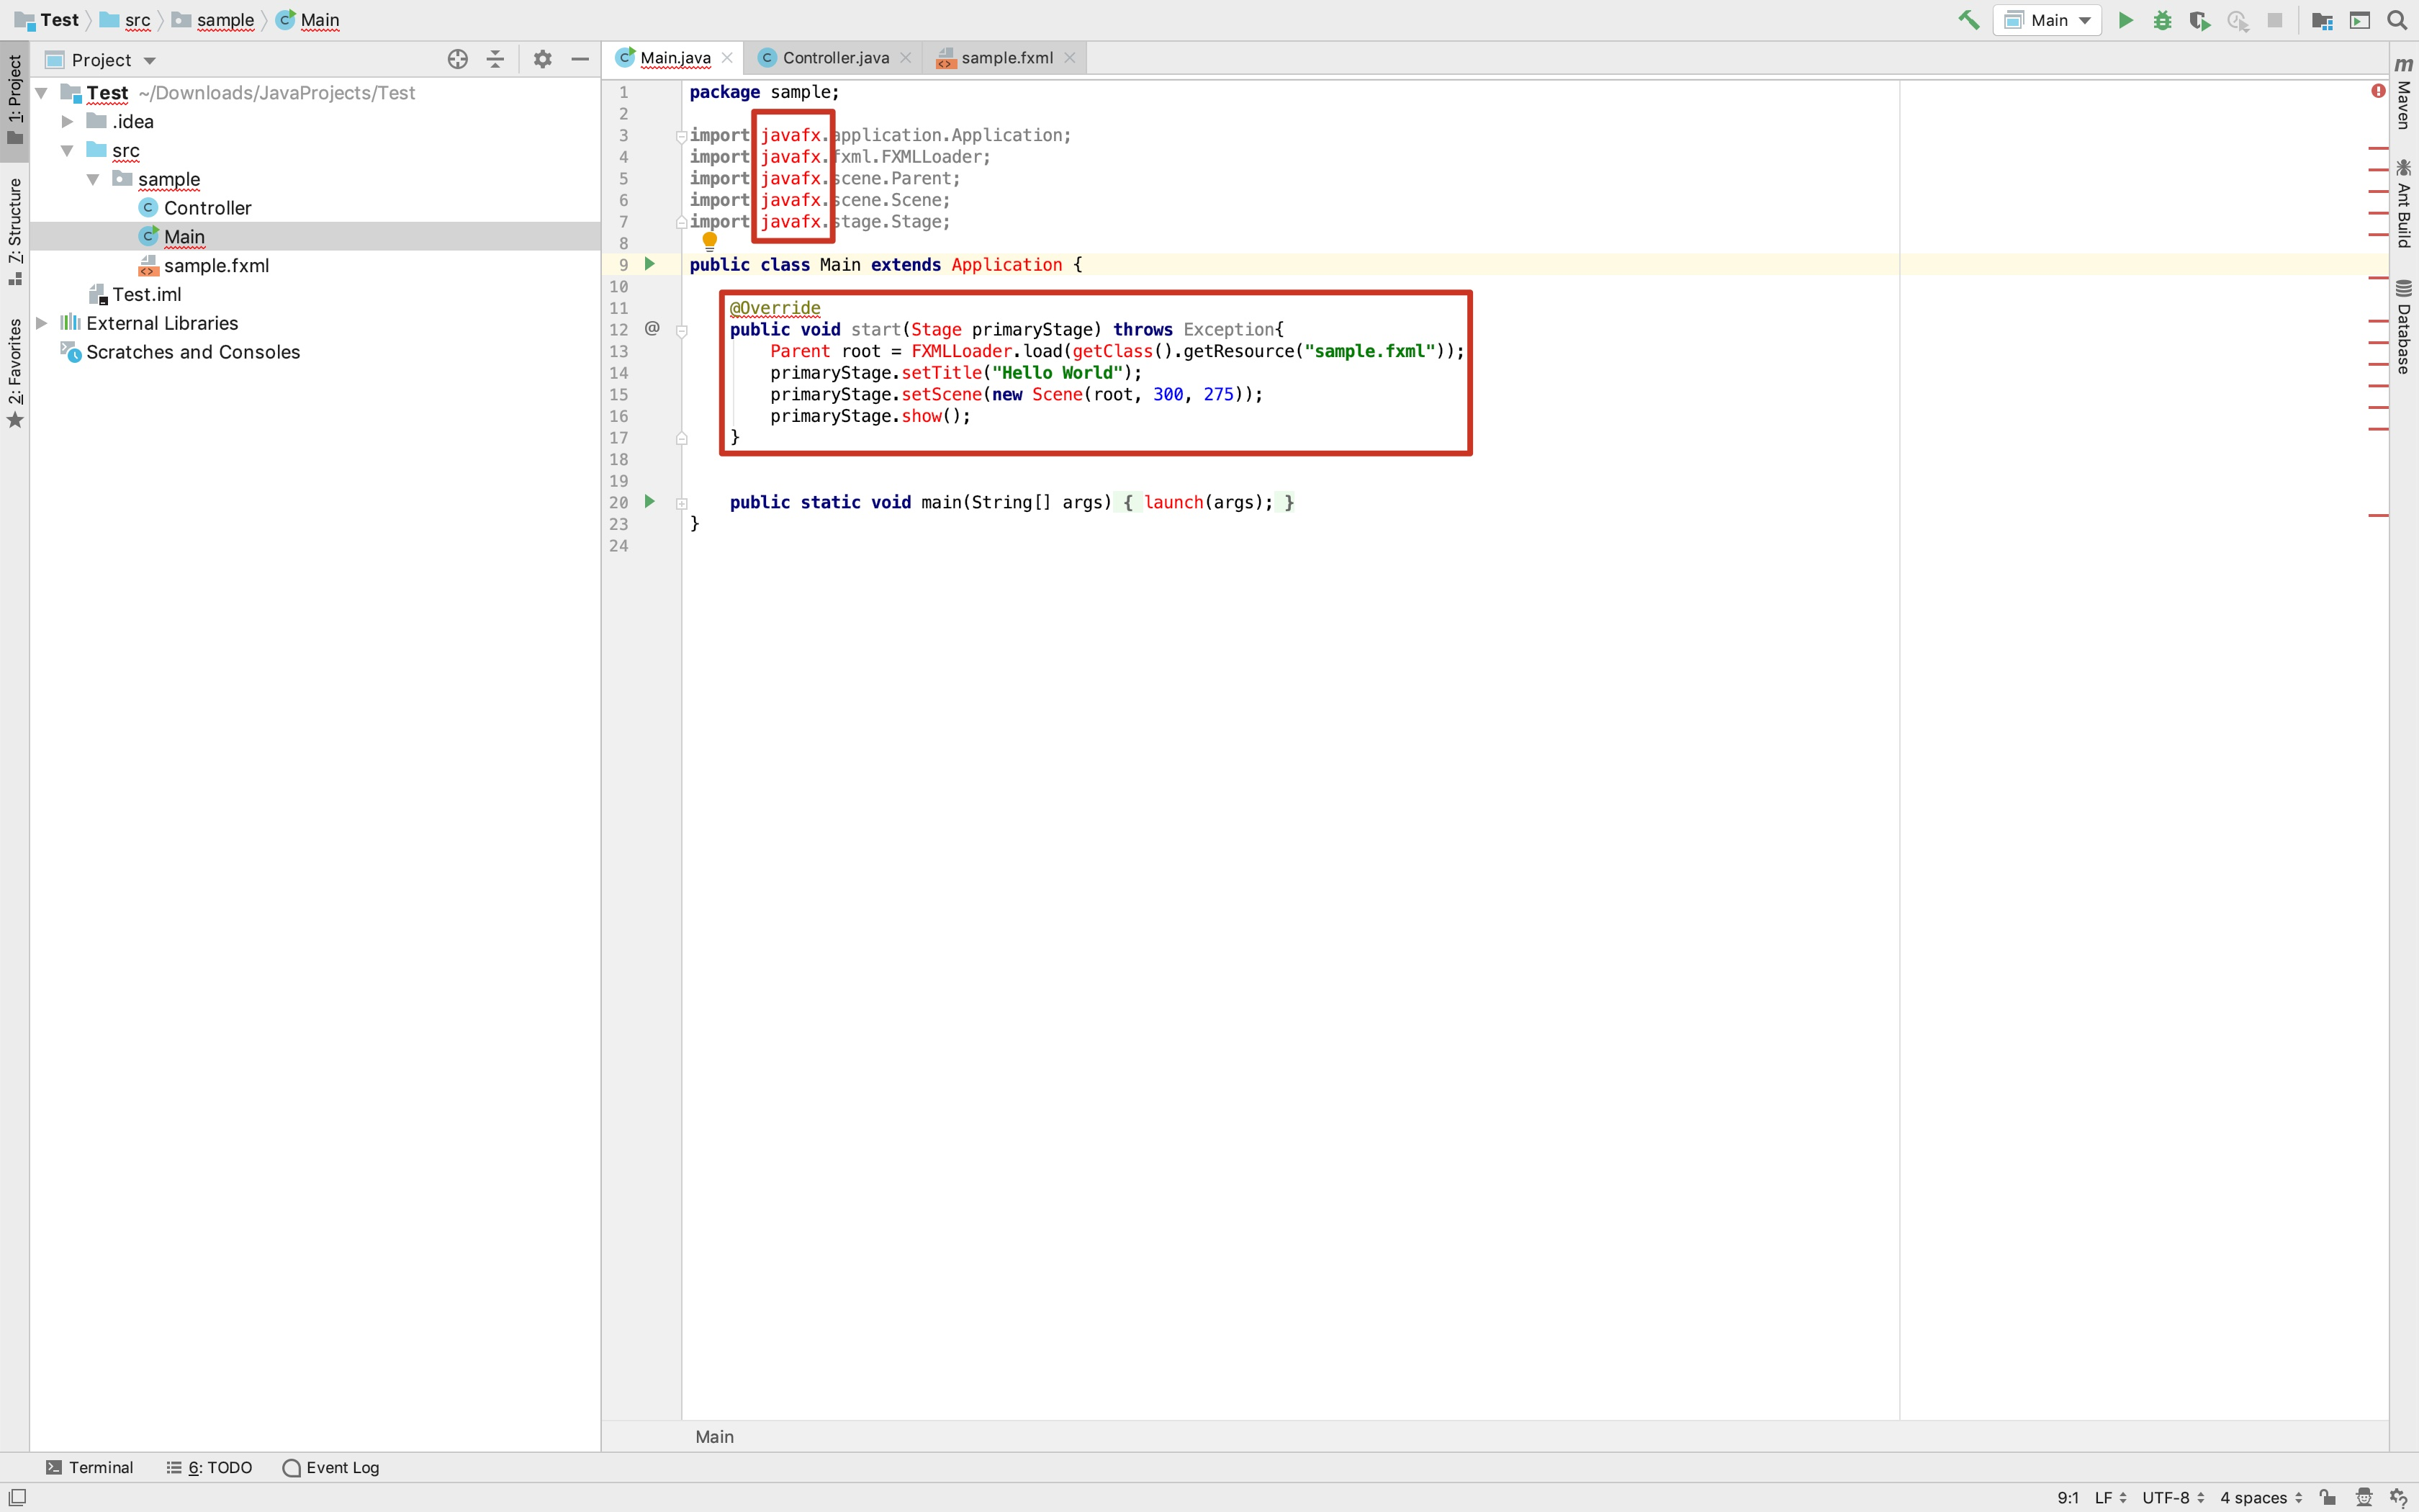Start the debugger with the bug icon

coord(2162,20)
